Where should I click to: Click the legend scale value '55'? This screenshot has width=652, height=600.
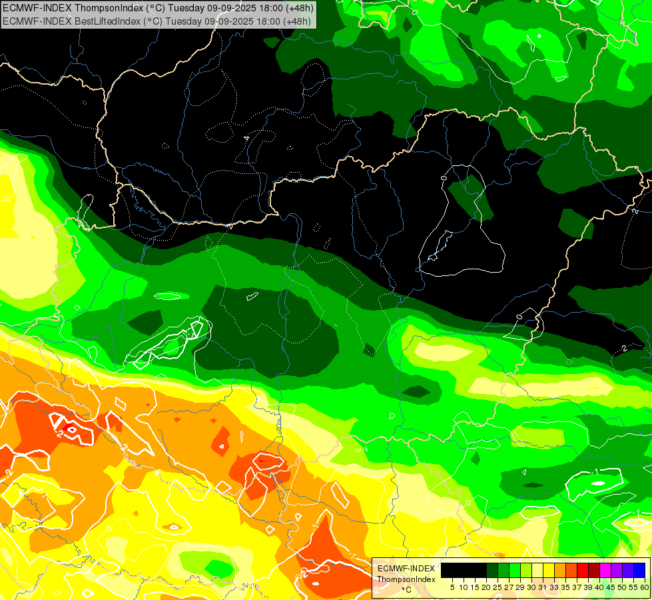point(633,587)
